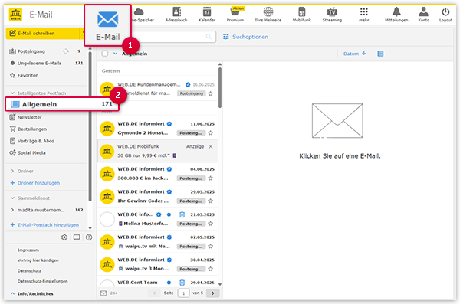The image size is (460, 304).
Task: Click the WEB.DE logo
Action: click(x=15, y=15)
